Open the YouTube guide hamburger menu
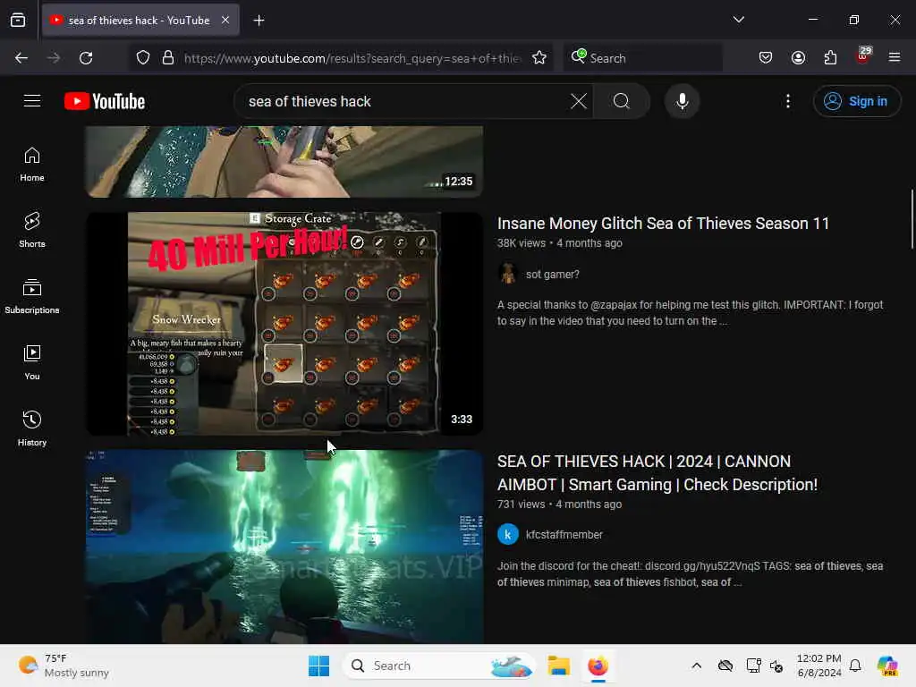Image resolution: width=916 pixels, height=687 pixels. click(x=32, y=101)
